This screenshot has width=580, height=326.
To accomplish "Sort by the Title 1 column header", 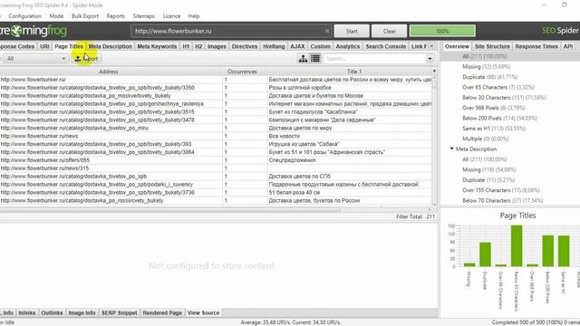I will point(354,72).
